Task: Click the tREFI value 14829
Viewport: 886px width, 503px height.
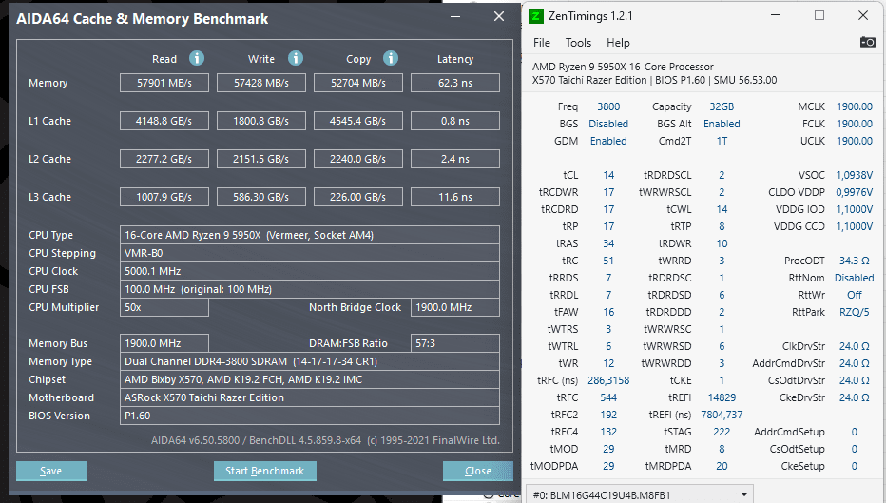Action: click(722, 397)
